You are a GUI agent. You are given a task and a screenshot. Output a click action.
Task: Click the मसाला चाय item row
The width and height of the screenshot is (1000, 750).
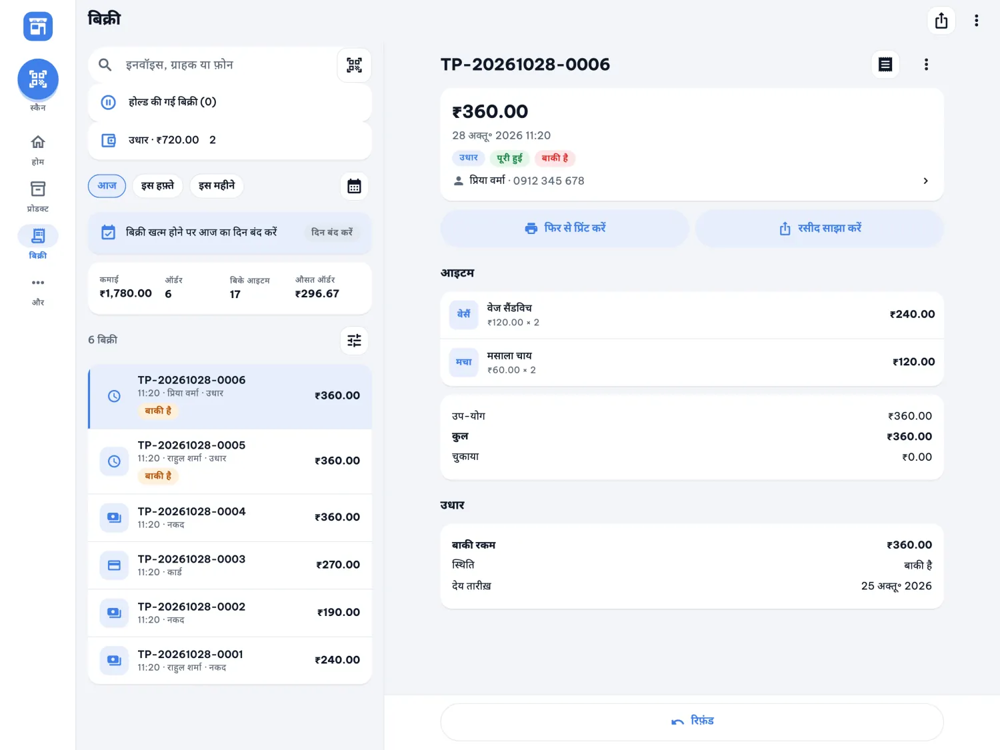coord(692,363)
